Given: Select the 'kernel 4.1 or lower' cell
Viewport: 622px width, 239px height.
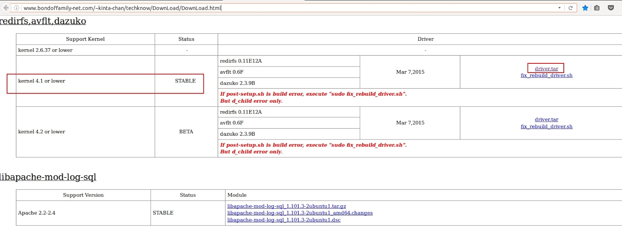Looking at the screenshot, I should (85, 81).
